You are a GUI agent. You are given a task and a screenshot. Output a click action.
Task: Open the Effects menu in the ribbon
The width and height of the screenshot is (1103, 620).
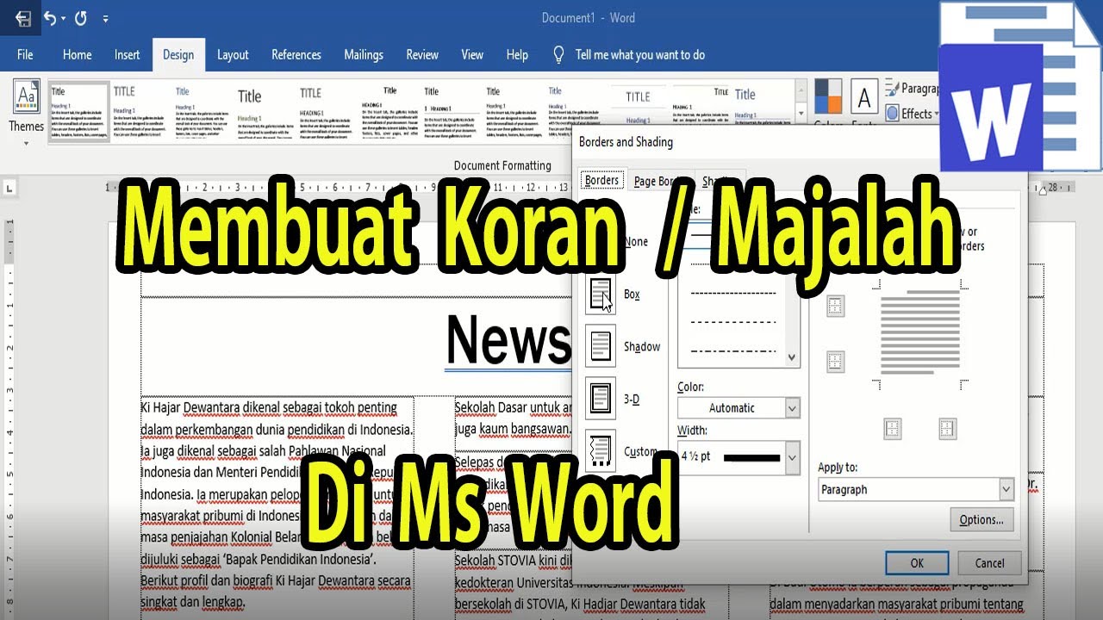pyautogui.click(x=913, y=113)
